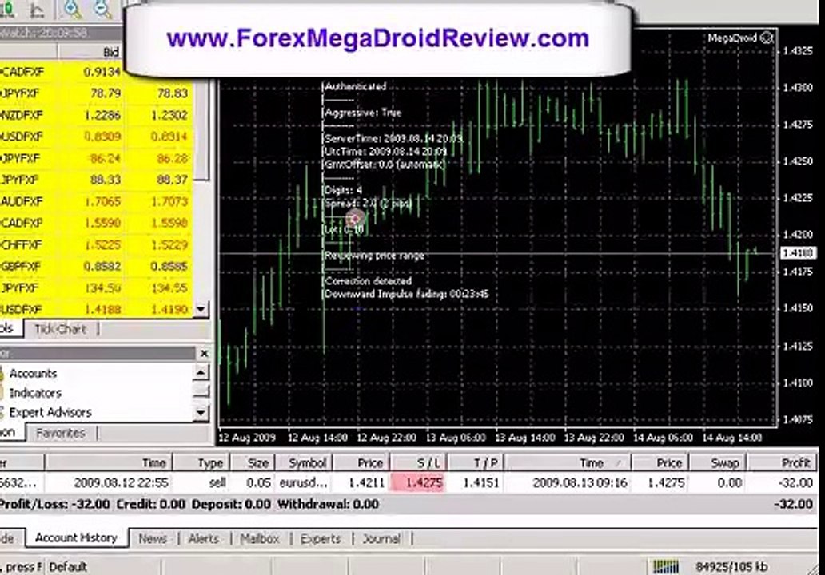Click the current price label 1.4188
The width and height of the screenshot is (825, 575).
pos(797,253)
